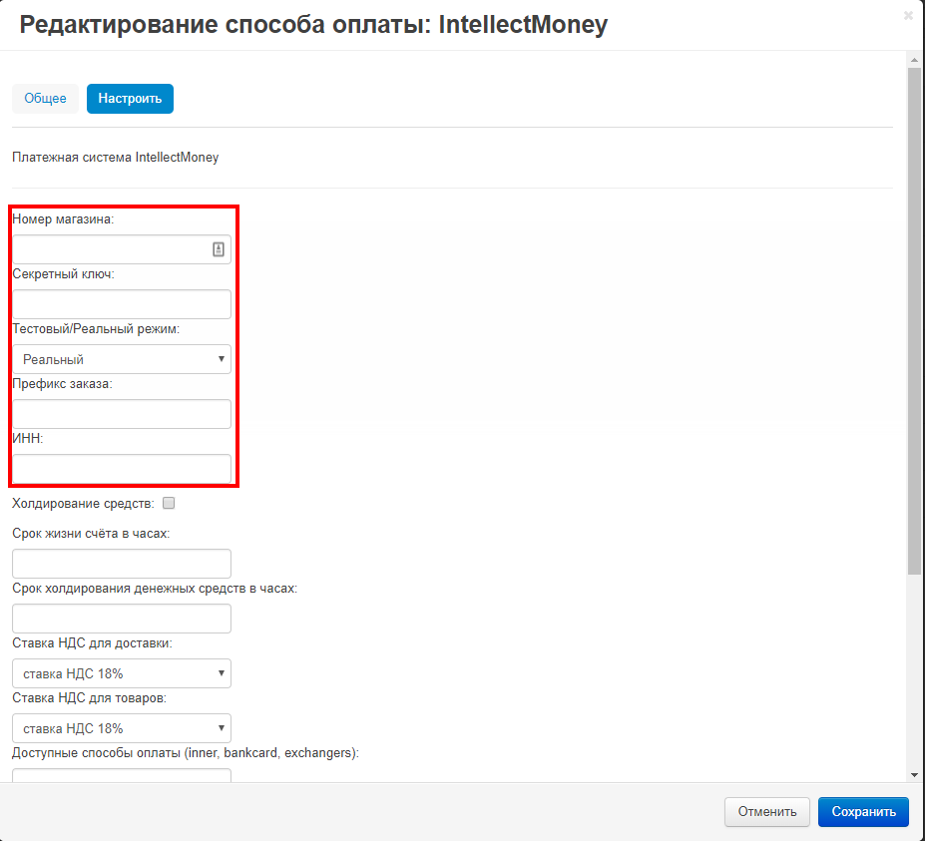Screen dimensions: 925x841
Task: Click the dialog title 'Редактирование способа оплаты: IntellectMoney'
Action: 313,25
